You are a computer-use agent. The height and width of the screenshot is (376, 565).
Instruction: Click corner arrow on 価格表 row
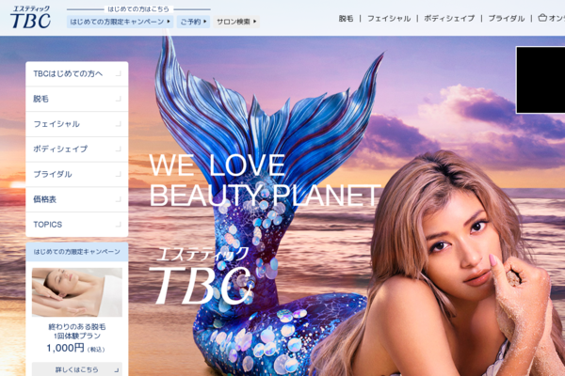pos(119,199)
